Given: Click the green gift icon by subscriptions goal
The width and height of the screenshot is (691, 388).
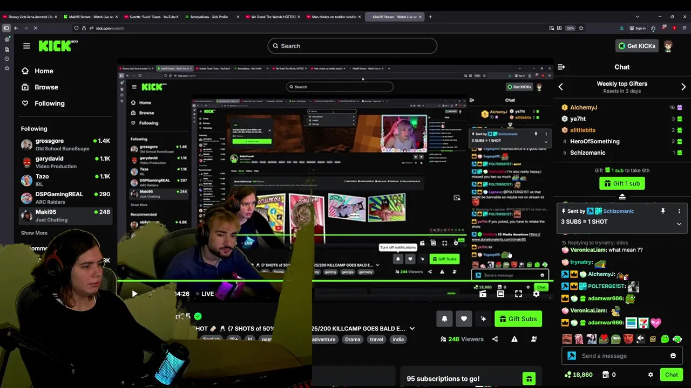Looking at the screenshot, I should coord(529,379).
